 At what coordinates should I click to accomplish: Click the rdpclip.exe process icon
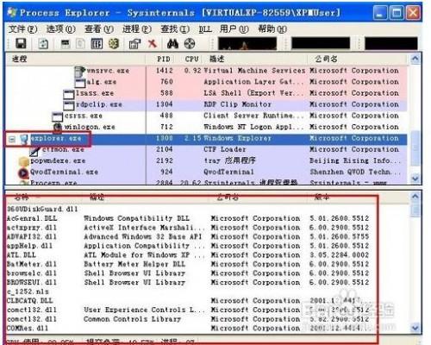[69, 105]
